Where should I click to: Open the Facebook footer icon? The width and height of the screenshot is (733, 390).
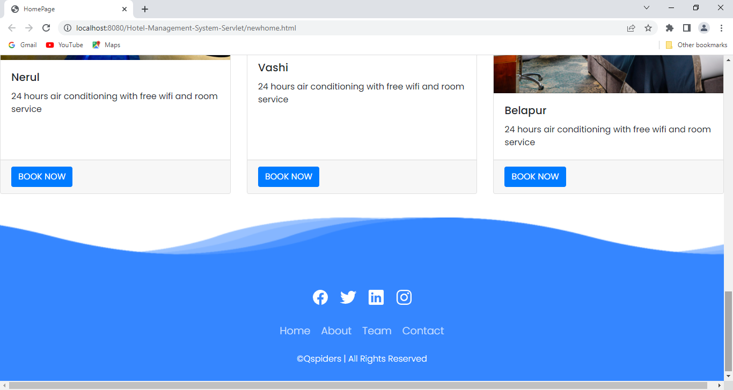coord(320,297)
